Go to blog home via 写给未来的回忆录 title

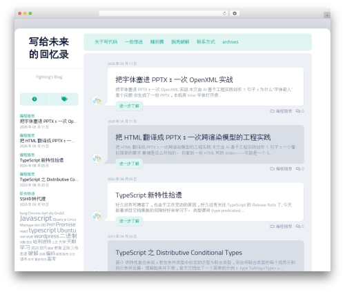pyautogui.click(x=49, y=48)
